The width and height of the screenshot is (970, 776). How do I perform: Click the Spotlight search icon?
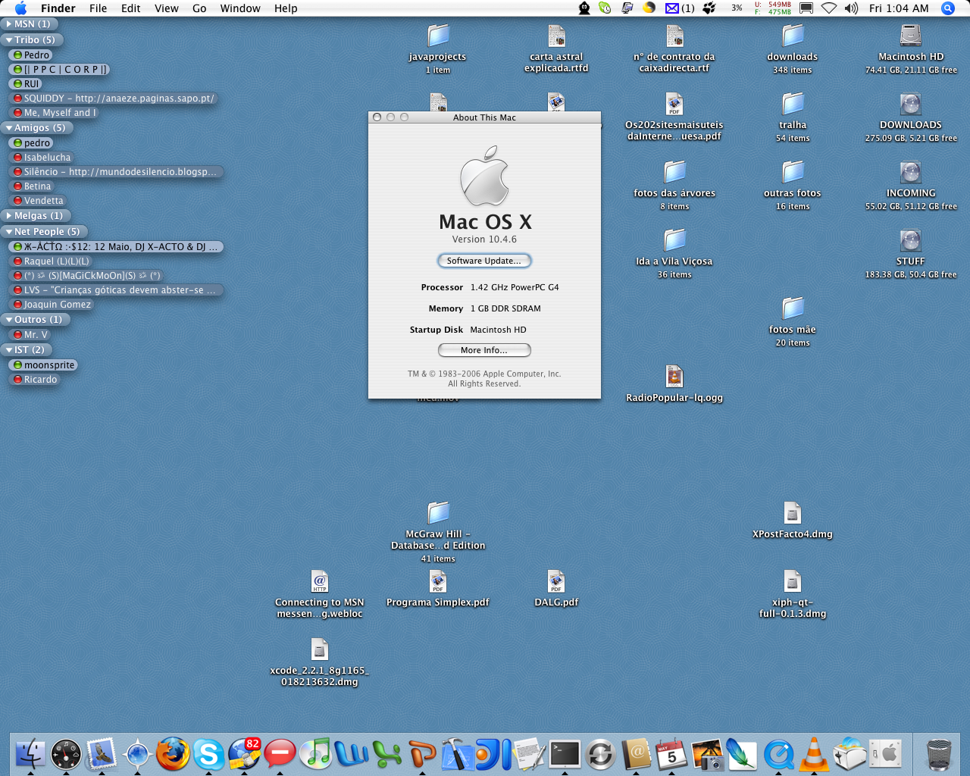tap(947, 8)
